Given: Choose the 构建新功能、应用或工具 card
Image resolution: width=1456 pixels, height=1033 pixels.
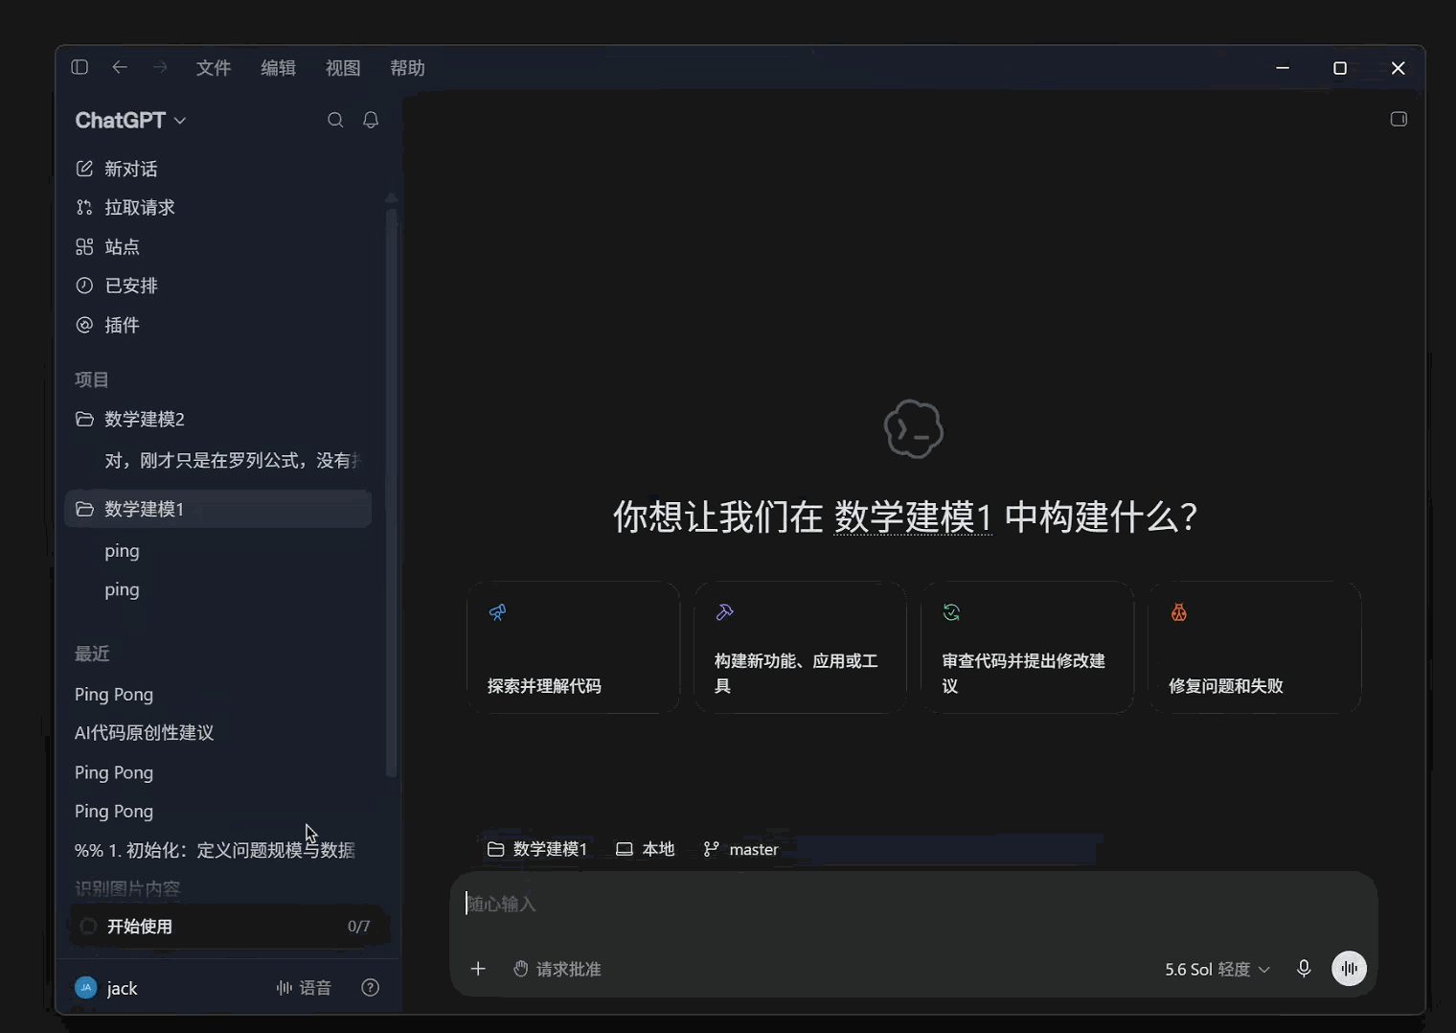Looking at the screenshot, I should click(x=800, y=648).
